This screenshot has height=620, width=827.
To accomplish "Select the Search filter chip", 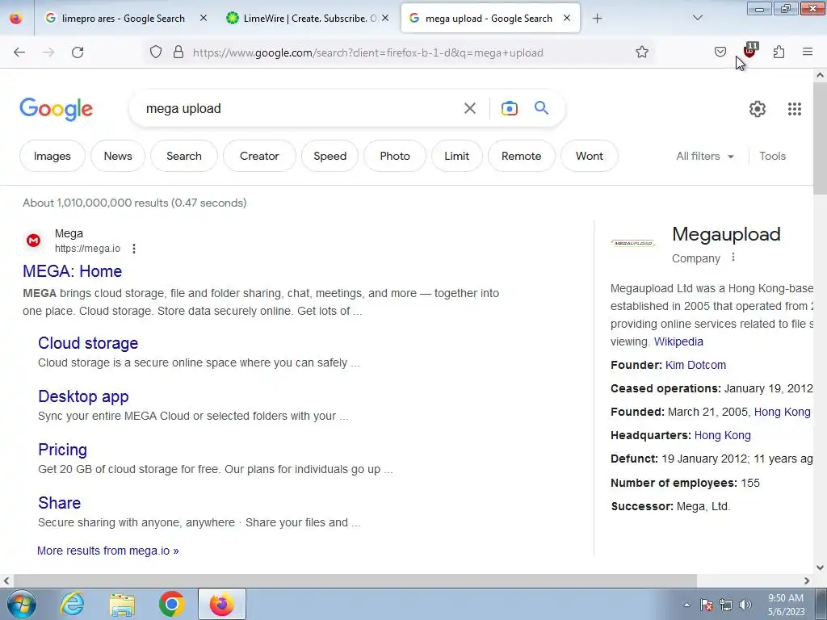I will [184, 156].
